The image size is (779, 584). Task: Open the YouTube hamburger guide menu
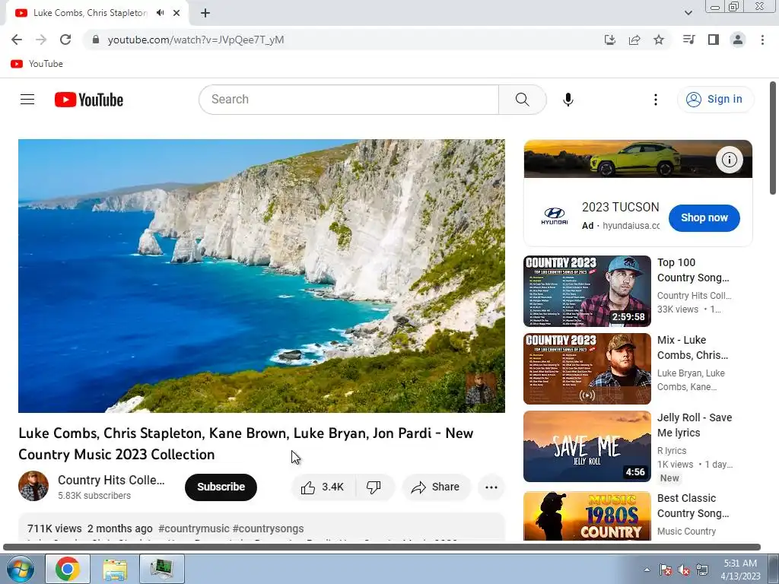(27, 100)
